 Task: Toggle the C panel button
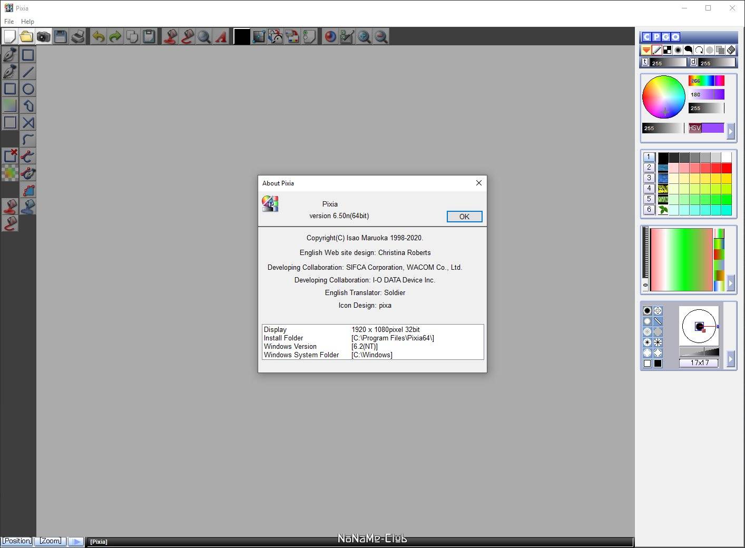[x=647, y=37]
